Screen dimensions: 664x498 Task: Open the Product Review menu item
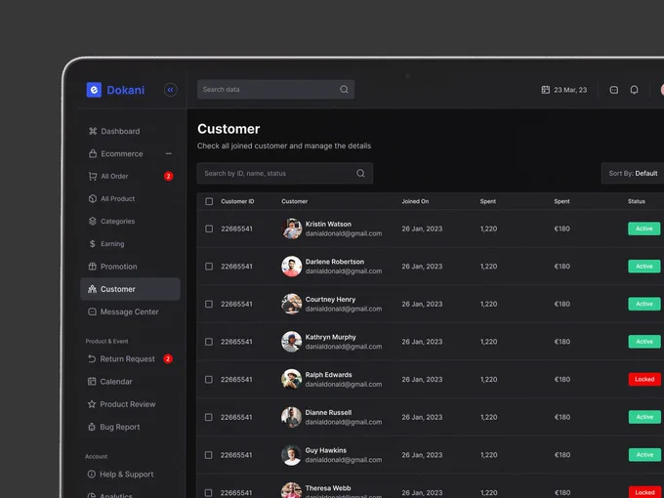tap(129, 404)
